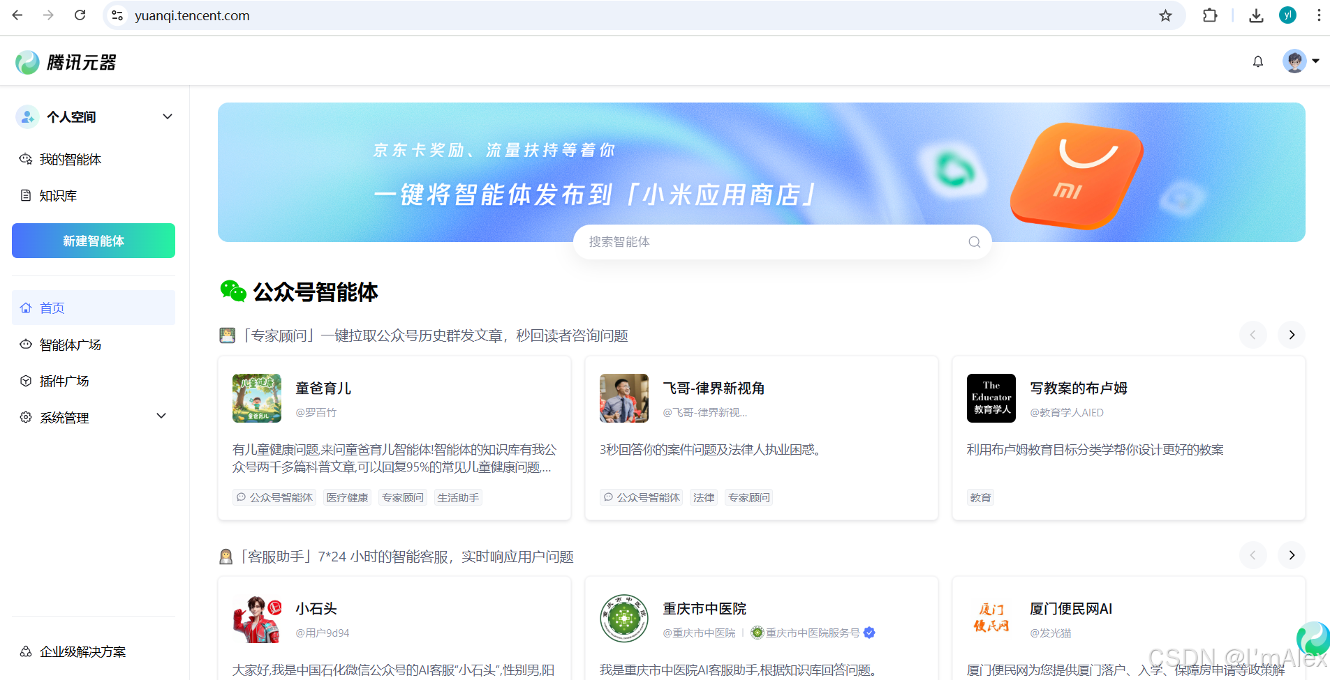Click 生活助手 tag on 童爸育儿 card
1330x680 pixels.
point(458,497)
